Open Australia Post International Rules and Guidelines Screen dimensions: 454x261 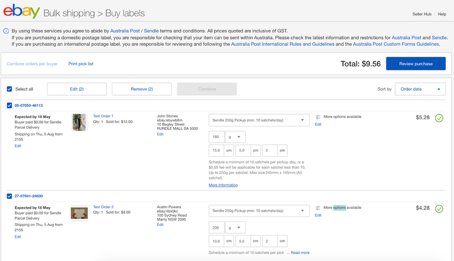(x=283, y=44)
